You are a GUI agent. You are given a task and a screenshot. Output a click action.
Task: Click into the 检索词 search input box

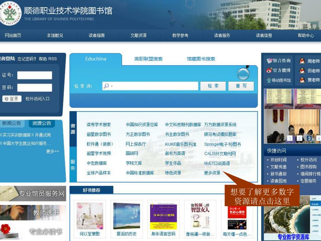click(150, 86)
